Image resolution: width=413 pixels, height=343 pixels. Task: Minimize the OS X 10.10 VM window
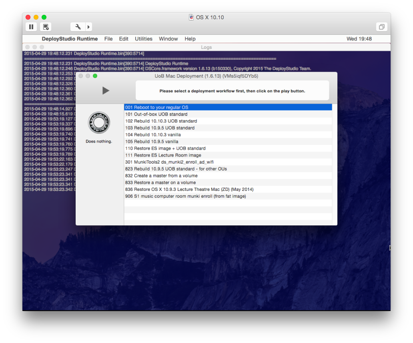36,17
